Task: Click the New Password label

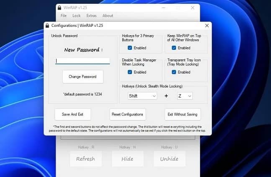Action: pyautogui.click(x=84, y=50)
